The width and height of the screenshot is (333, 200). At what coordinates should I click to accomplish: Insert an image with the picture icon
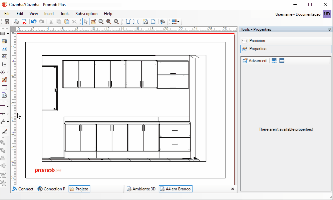4,41
